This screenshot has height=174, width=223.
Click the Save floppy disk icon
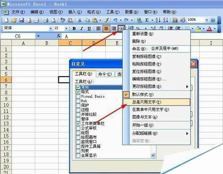point(22,20)
